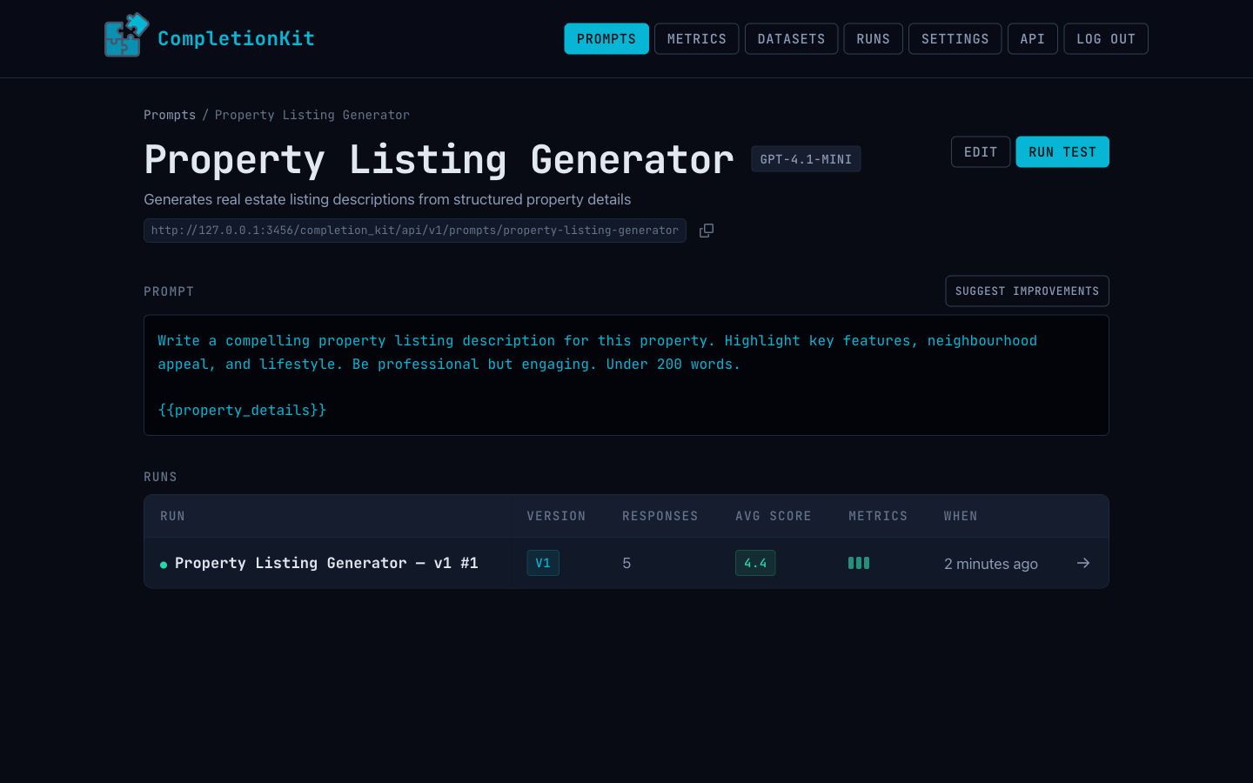Viewport: 1253px width, 783px height.
Task: Click the CompletionKit brand name link
Action: (236, 38)
